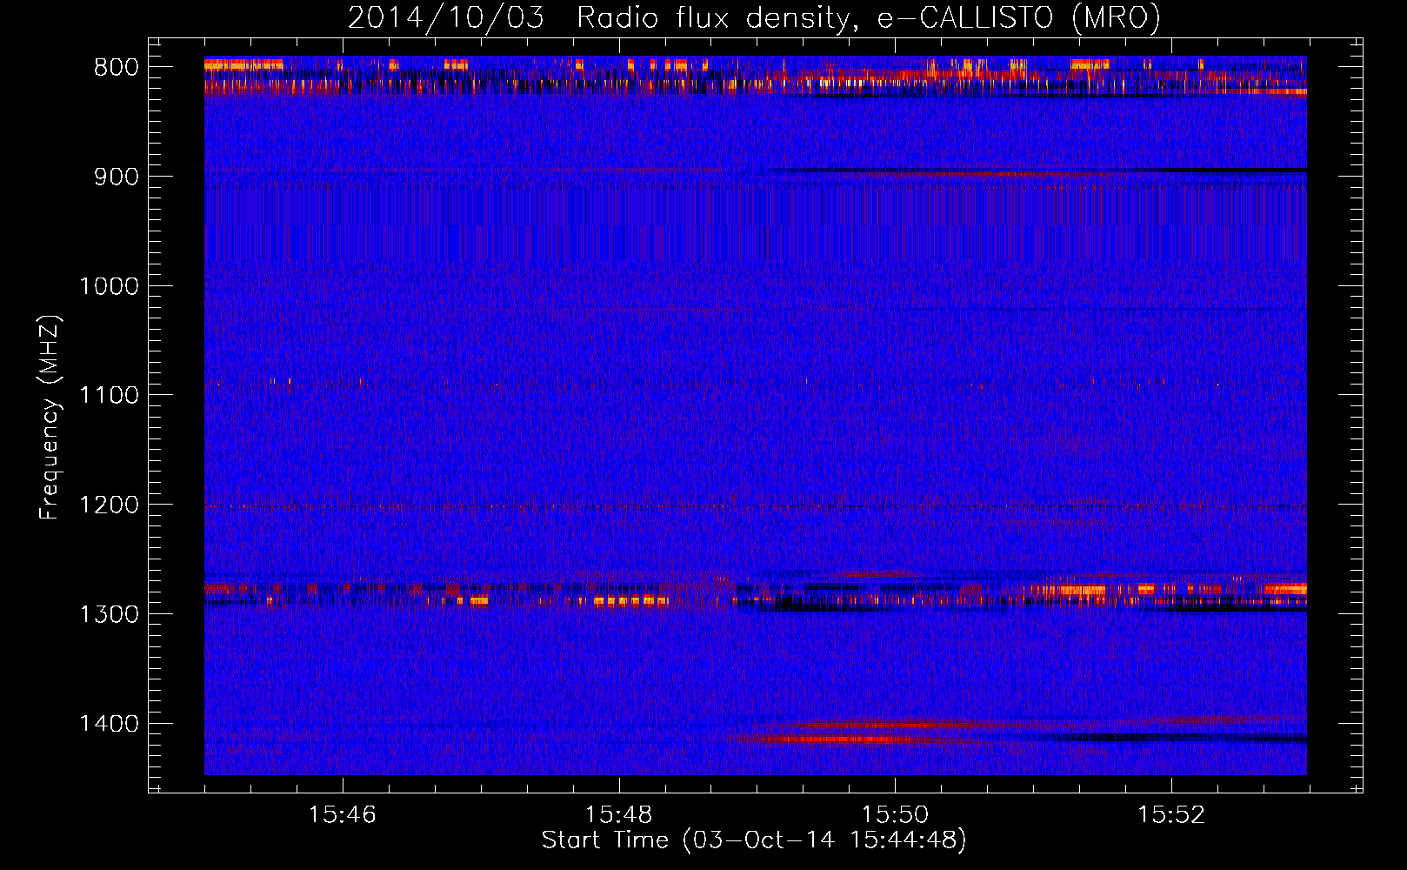Image resolution: width=1407 pixels, height=870 pixels.
Task: Click the orange band at 800 MHz near plot start
Action: [x=243, y=64]
